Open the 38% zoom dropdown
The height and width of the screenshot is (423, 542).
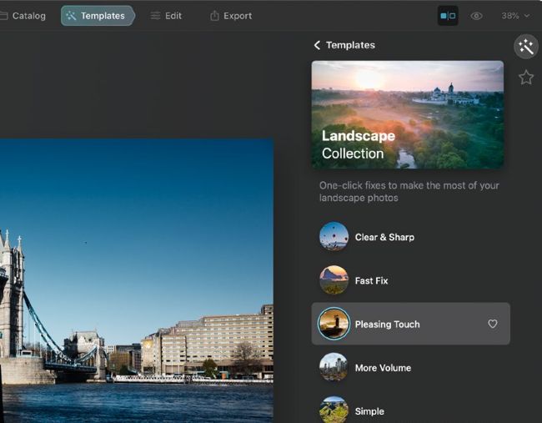coord(514,16)
